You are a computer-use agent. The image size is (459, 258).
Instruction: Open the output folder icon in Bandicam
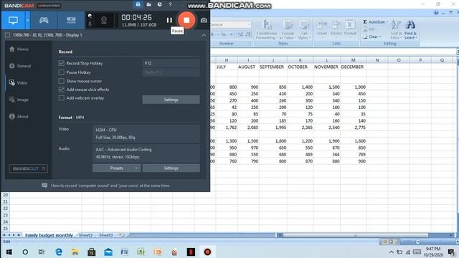(148, 4)
